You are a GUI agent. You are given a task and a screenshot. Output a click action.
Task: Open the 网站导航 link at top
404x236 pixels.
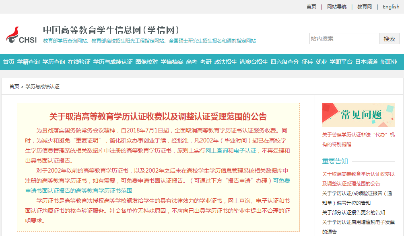click(x=336, y=7)
